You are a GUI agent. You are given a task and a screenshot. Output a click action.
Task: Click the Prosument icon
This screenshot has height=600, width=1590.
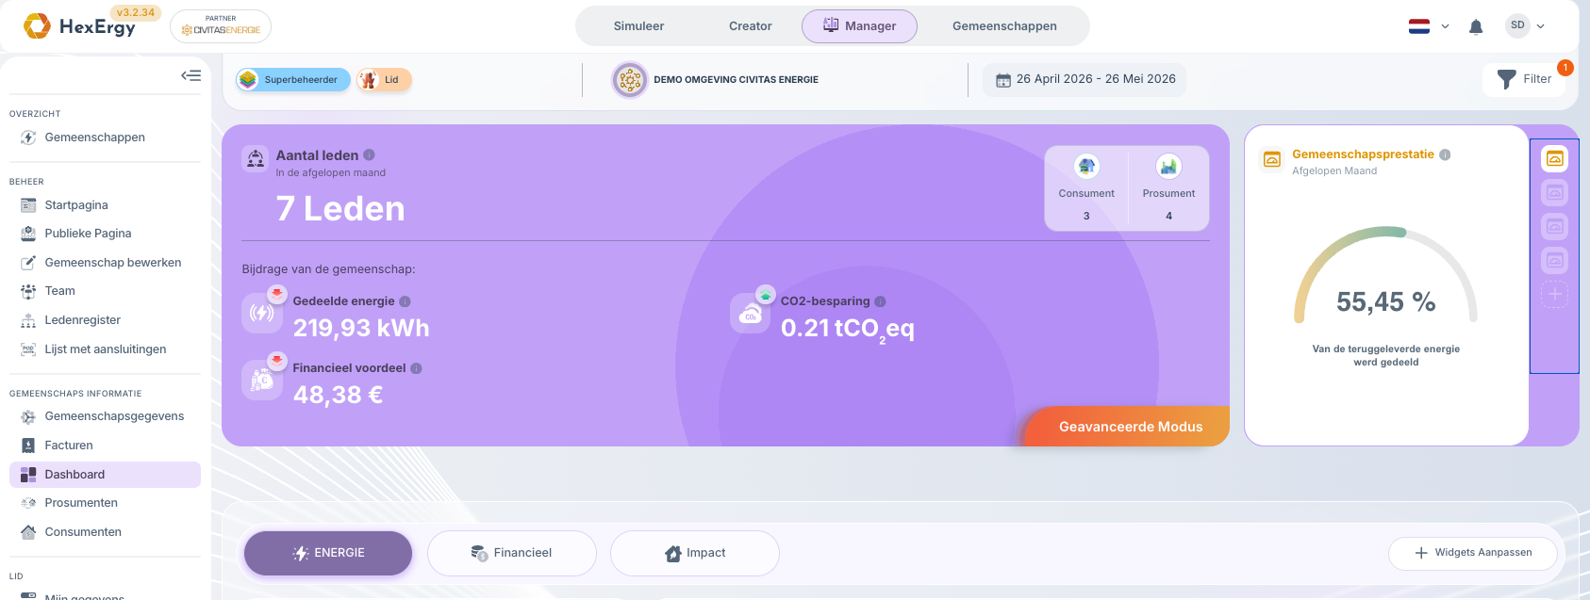[1168, 167]
